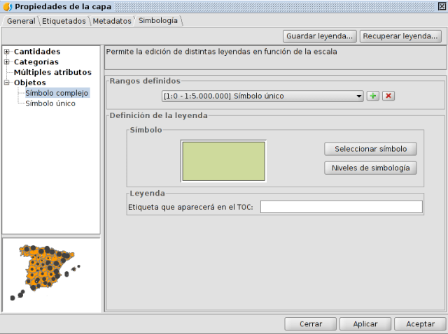Select the Simbología tab
Viewport: 448px width, 334px height.
(x=158, y=20)
